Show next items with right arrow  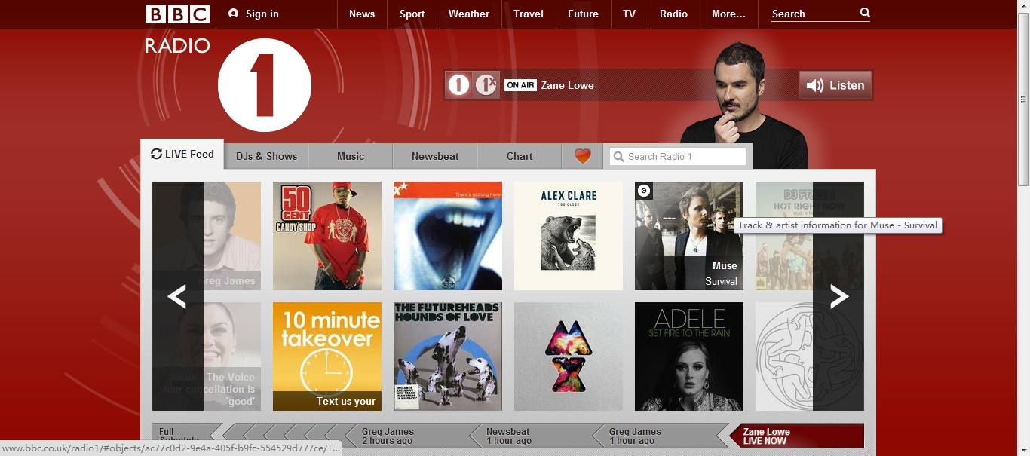pos(838,296)
